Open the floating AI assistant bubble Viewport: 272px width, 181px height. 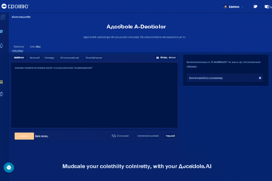9,167
